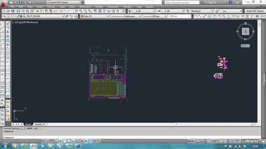The image size is (266, 149).
Task: Select the Arc draw tool
Action: 2,45
